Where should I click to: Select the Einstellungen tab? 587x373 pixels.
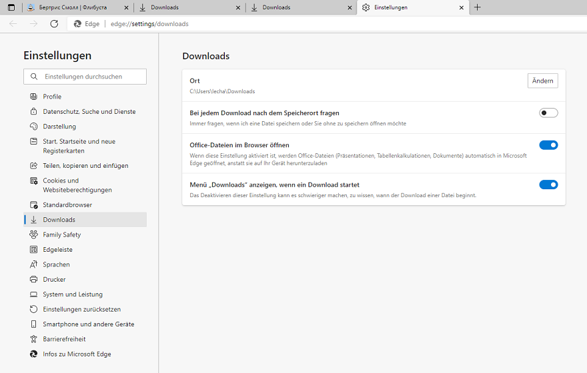(391, 7)
